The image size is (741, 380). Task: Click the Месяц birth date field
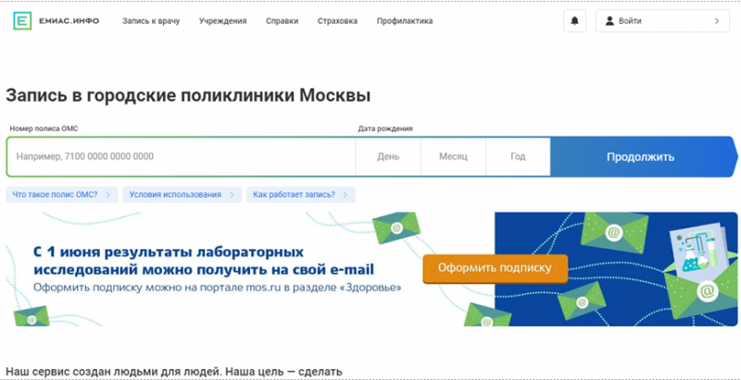point(453,156)
